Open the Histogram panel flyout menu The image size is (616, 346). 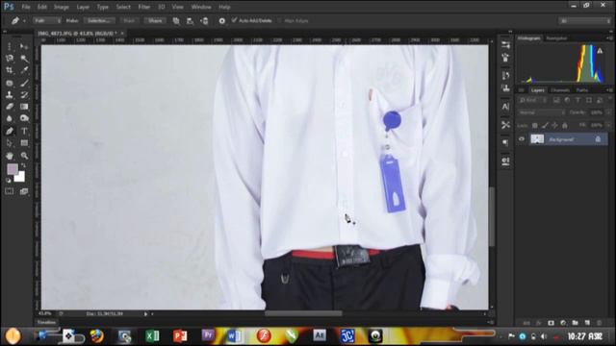pyautogui.click(x=609, y=38)
